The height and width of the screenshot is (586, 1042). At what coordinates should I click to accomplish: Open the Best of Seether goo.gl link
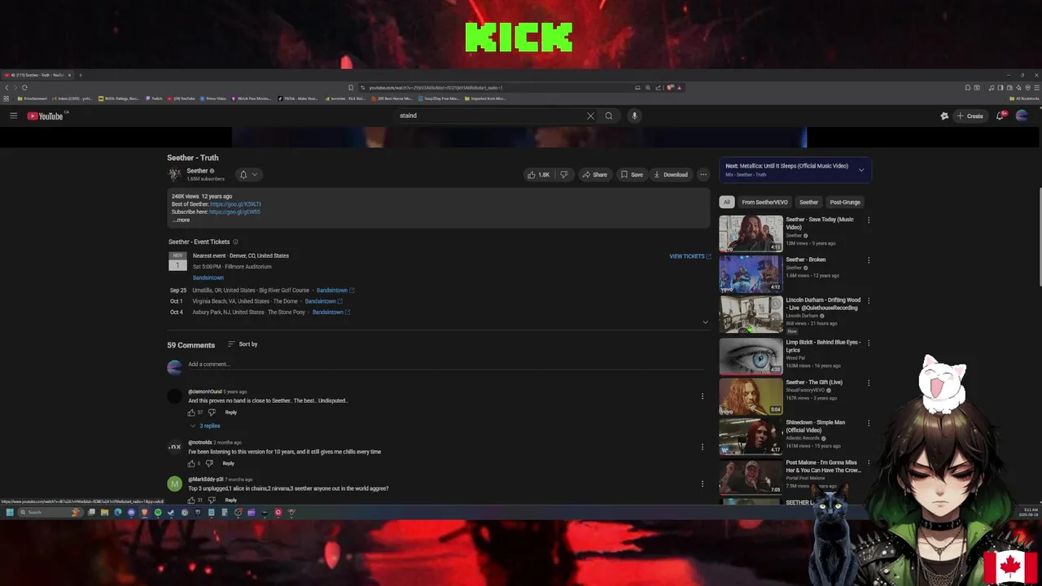(235, 204)
